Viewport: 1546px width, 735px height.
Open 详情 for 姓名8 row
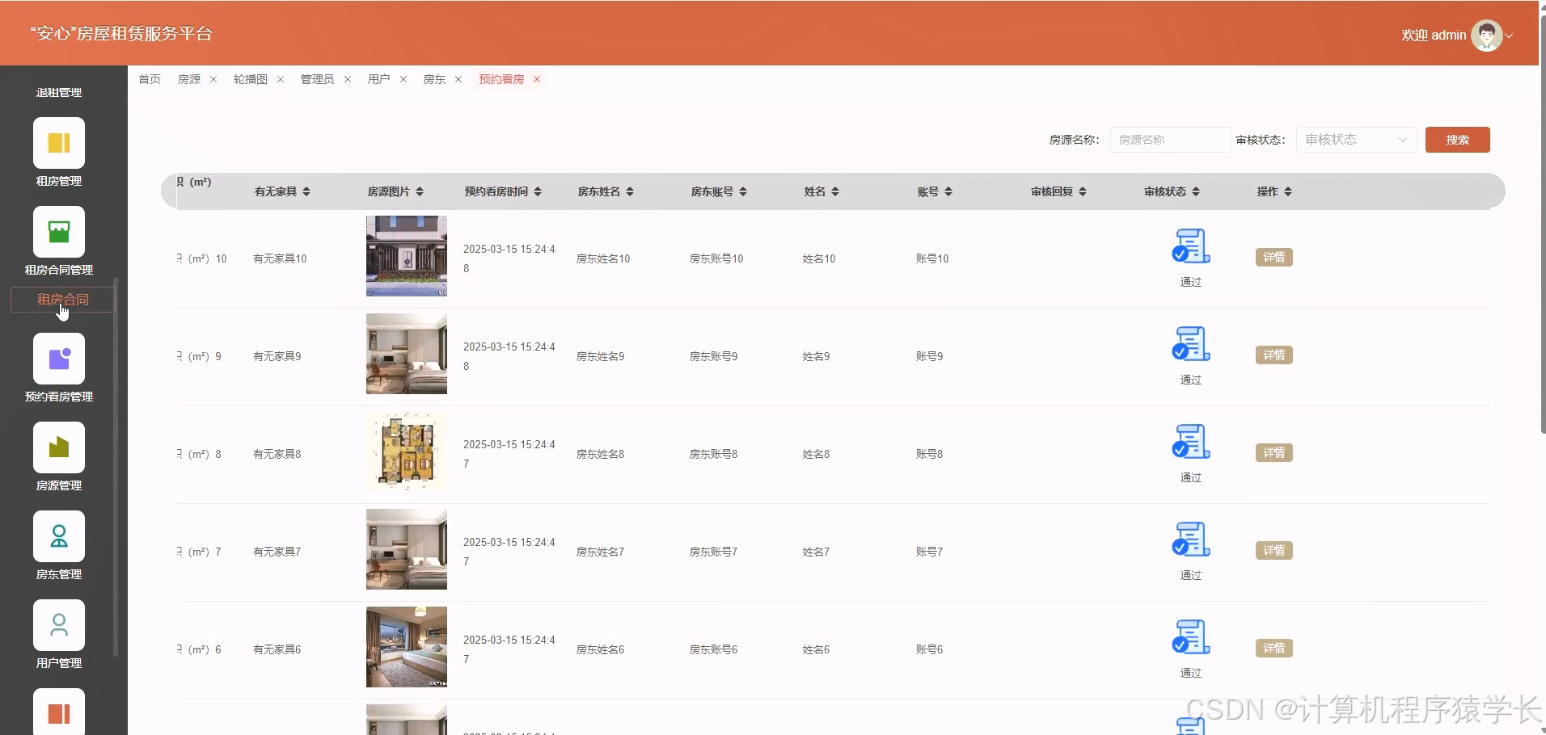pyautogui.click(x=1274, y=453)
